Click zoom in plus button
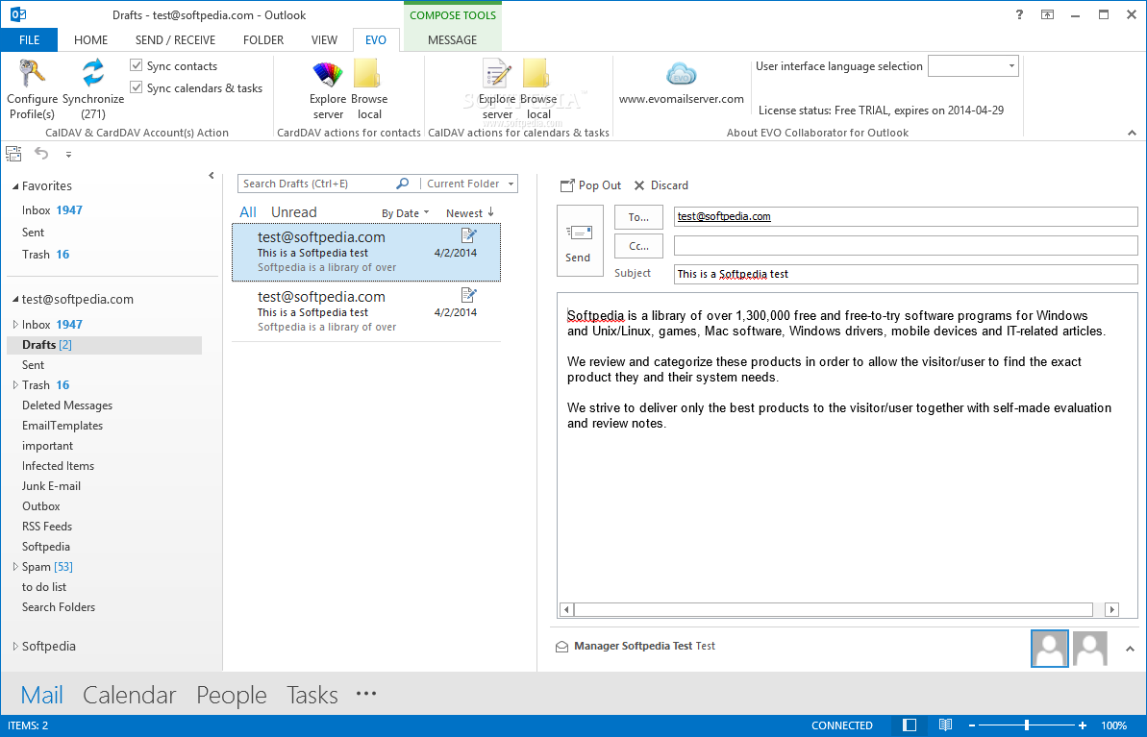This screenshot has height=737, width=1147. pos(1082,725)
